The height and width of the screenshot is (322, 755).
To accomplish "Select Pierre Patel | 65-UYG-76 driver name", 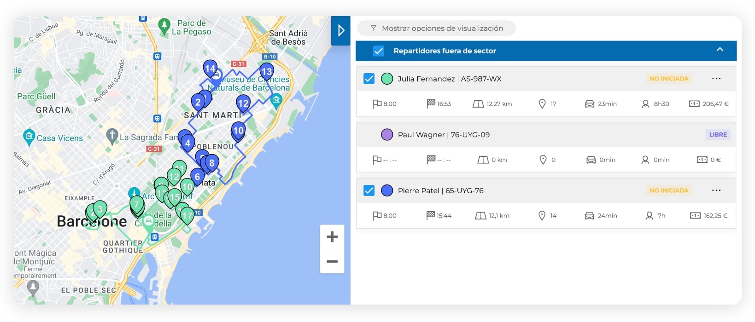I will (x=441, y=190).
